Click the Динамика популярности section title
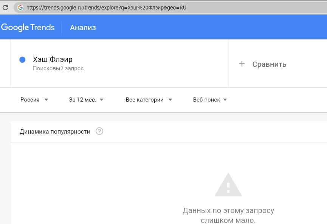 point(55,131)
